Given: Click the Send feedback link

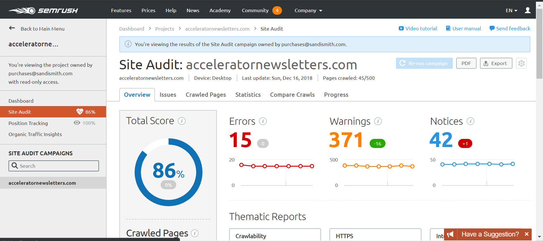Looking at the screenshot, I should 510,29.
